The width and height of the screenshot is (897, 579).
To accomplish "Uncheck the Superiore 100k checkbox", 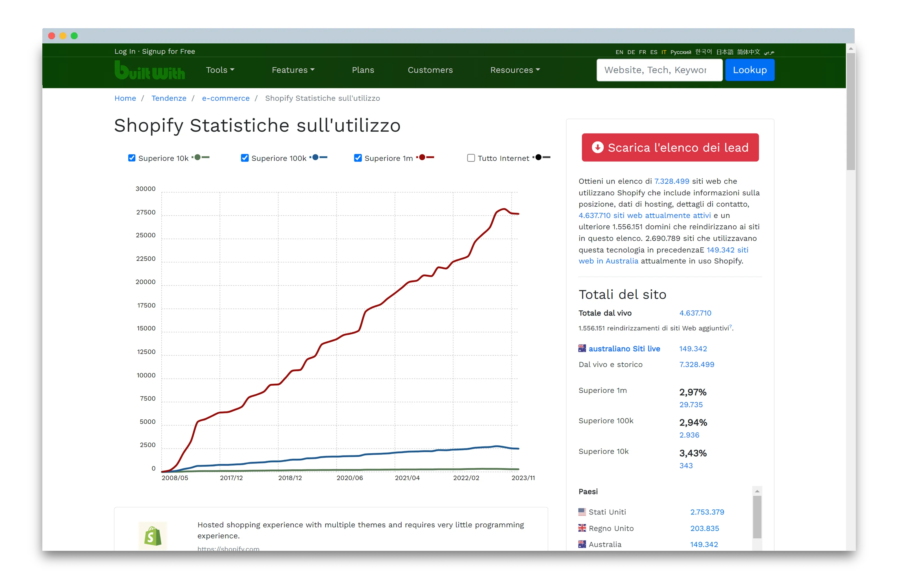I will click(245, 158).
